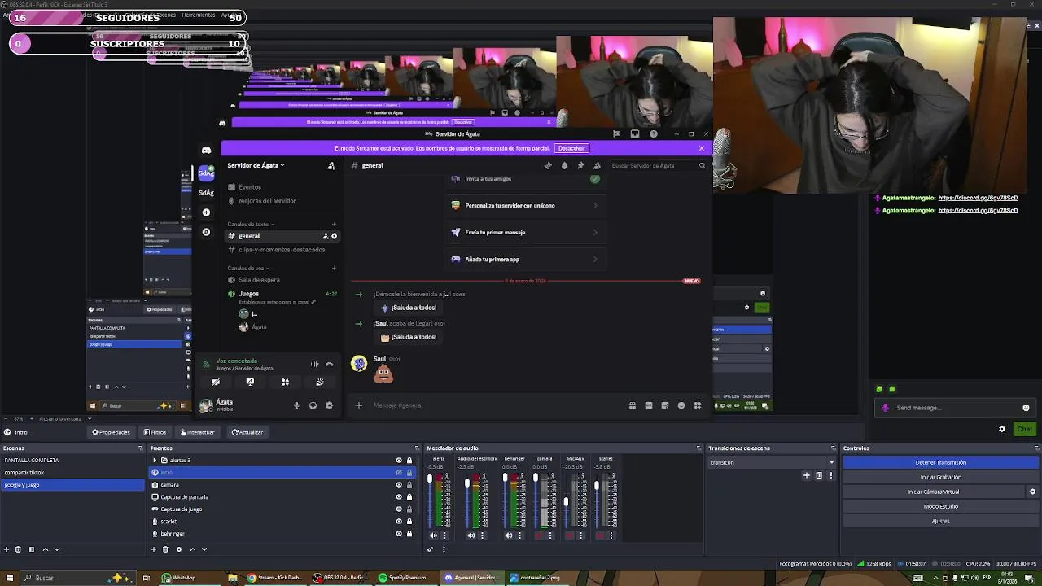The image size is (1042, 586).
Task: Click Iniciar Grabación button
Action: pos(940,477)
